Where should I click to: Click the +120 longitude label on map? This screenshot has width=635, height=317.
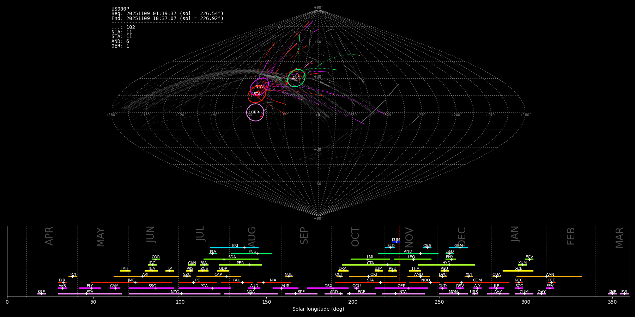[x=180, y=115]
